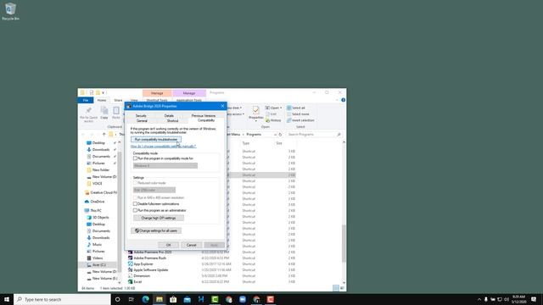This screenshot has width=543, height=305.
Task: Switch to details view icon in status bar
Action: click(336, 288)
